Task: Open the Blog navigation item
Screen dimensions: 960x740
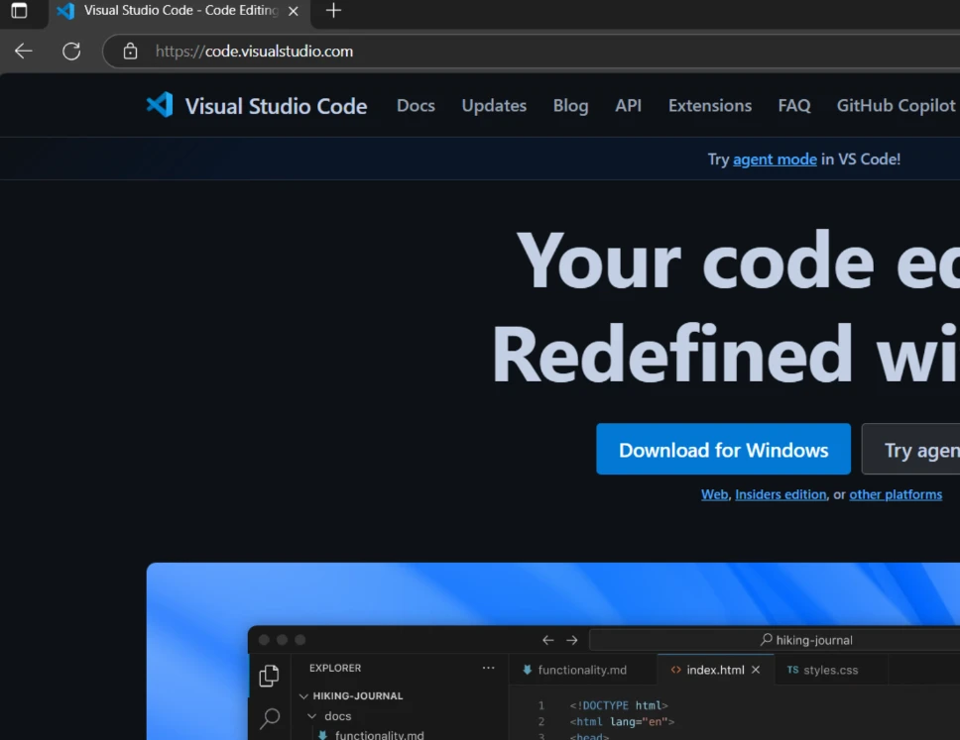Action: pos(570,106)
